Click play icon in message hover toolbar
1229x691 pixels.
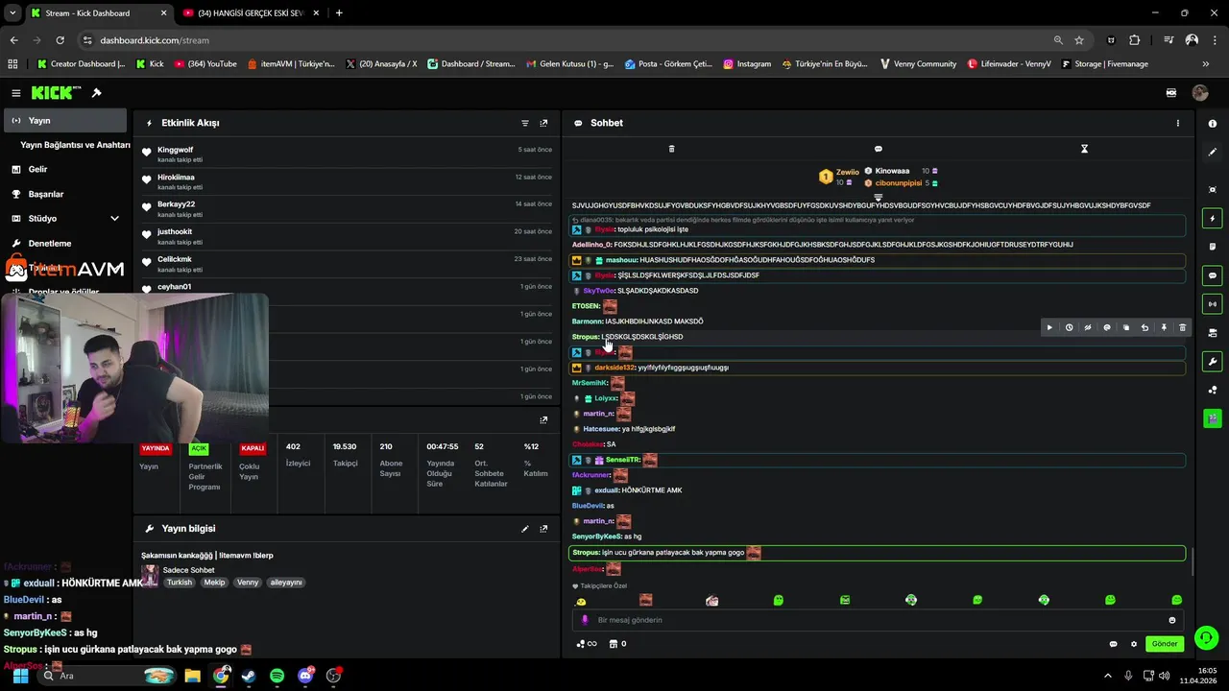point(1049,327)
